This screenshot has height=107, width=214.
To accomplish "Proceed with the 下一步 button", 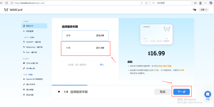I will pyautogui.click(x=182, y=92).
